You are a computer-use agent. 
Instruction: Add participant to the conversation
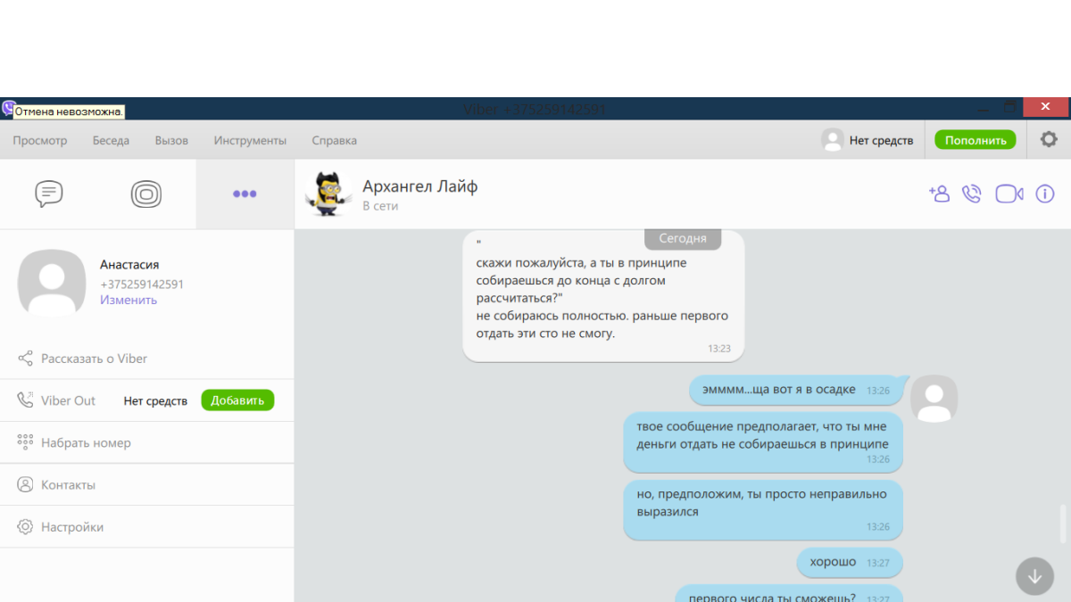point(939,194)
